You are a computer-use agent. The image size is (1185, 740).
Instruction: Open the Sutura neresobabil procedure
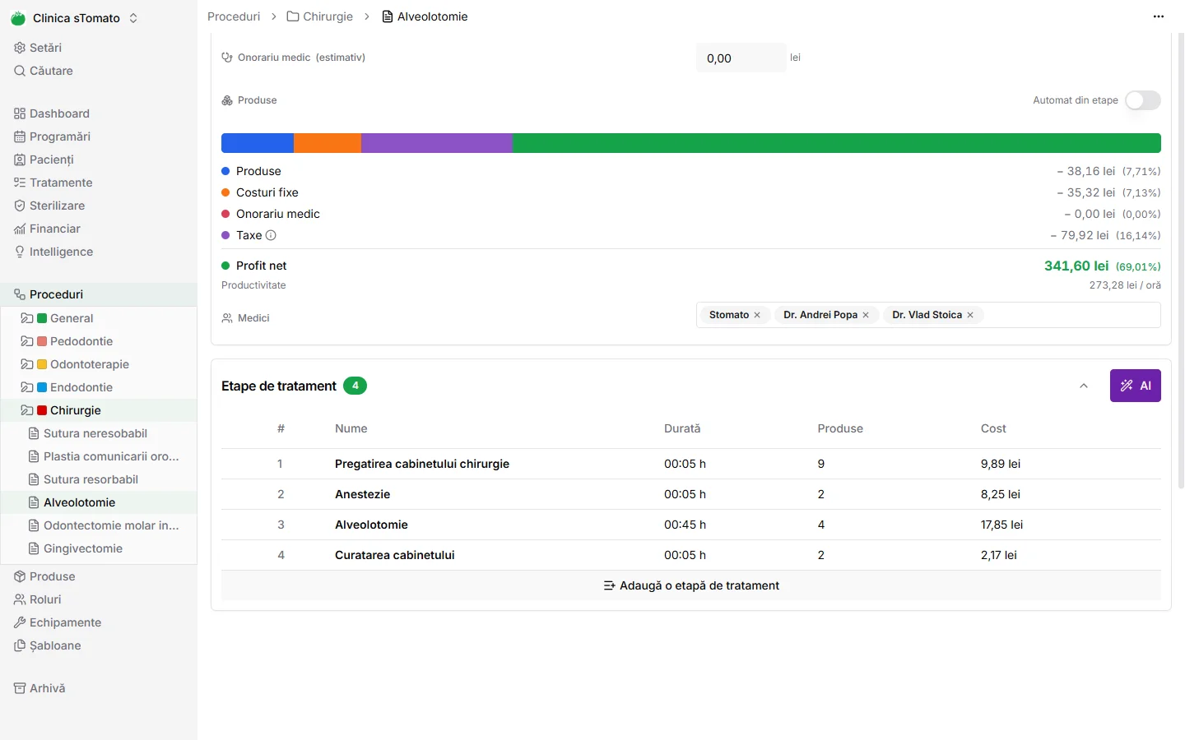pyautogui.click(x=95, y=433)
